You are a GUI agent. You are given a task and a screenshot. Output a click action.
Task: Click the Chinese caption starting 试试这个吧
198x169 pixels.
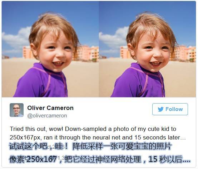click(90, 146)
